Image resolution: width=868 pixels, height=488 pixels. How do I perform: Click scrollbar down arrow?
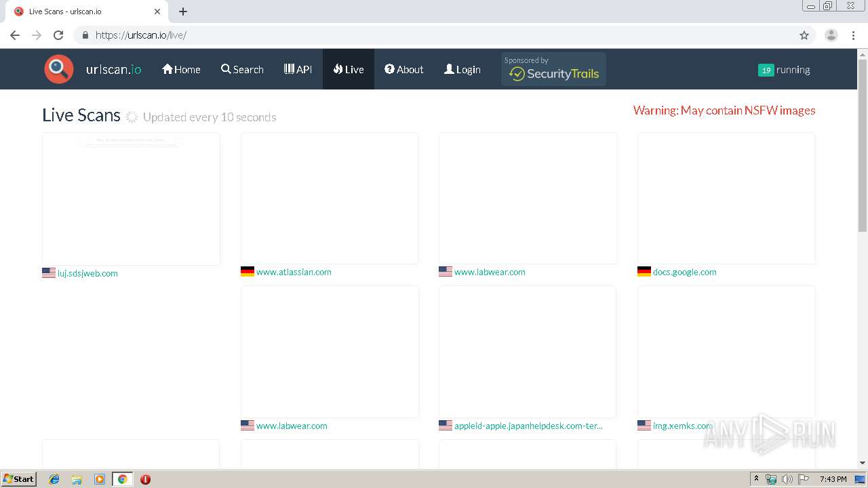coord(863,463)
